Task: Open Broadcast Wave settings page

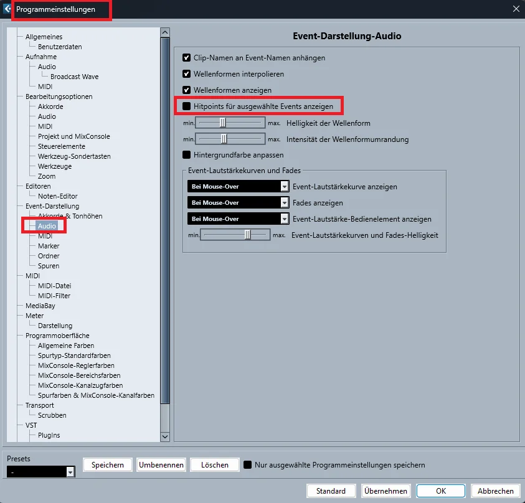Action: pos(74,77)
